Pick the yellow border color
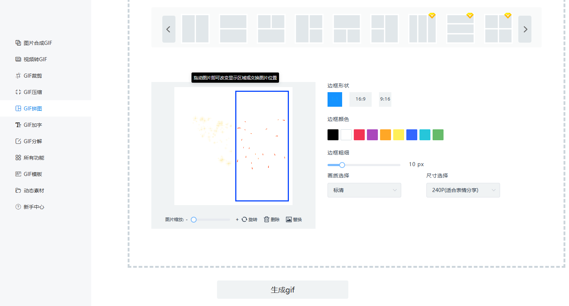 pyautogui.click(x=399, y=135)
